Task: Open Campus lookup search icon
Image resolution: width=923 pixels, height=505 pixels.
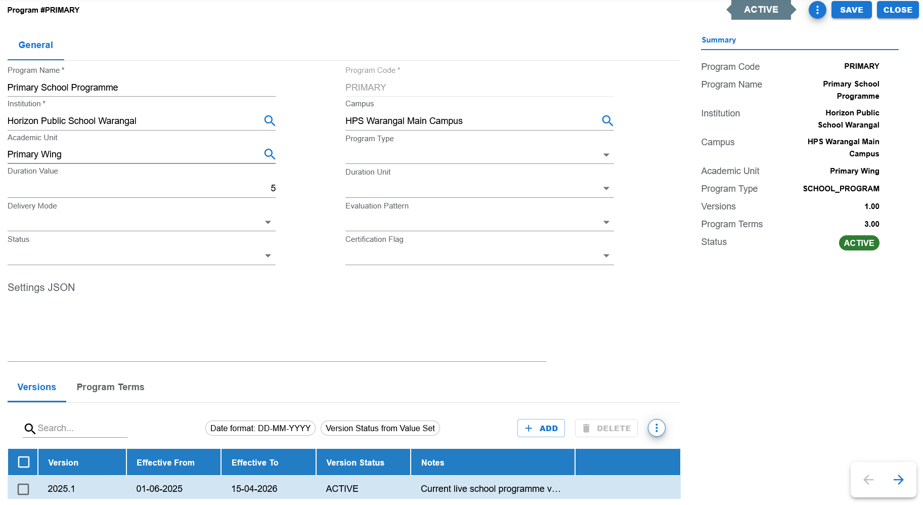Action: pos(607,120)
